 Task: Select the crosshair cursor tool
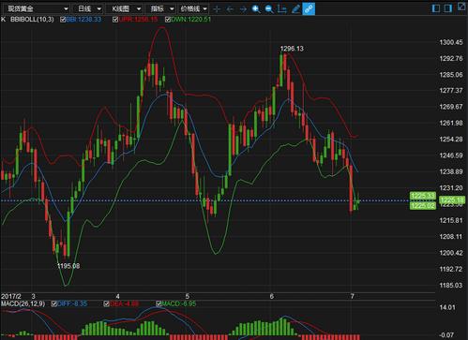coord(217,9)
